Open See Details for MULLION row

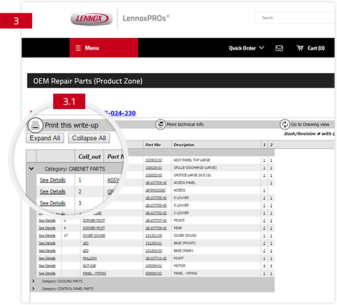point(47,258)
